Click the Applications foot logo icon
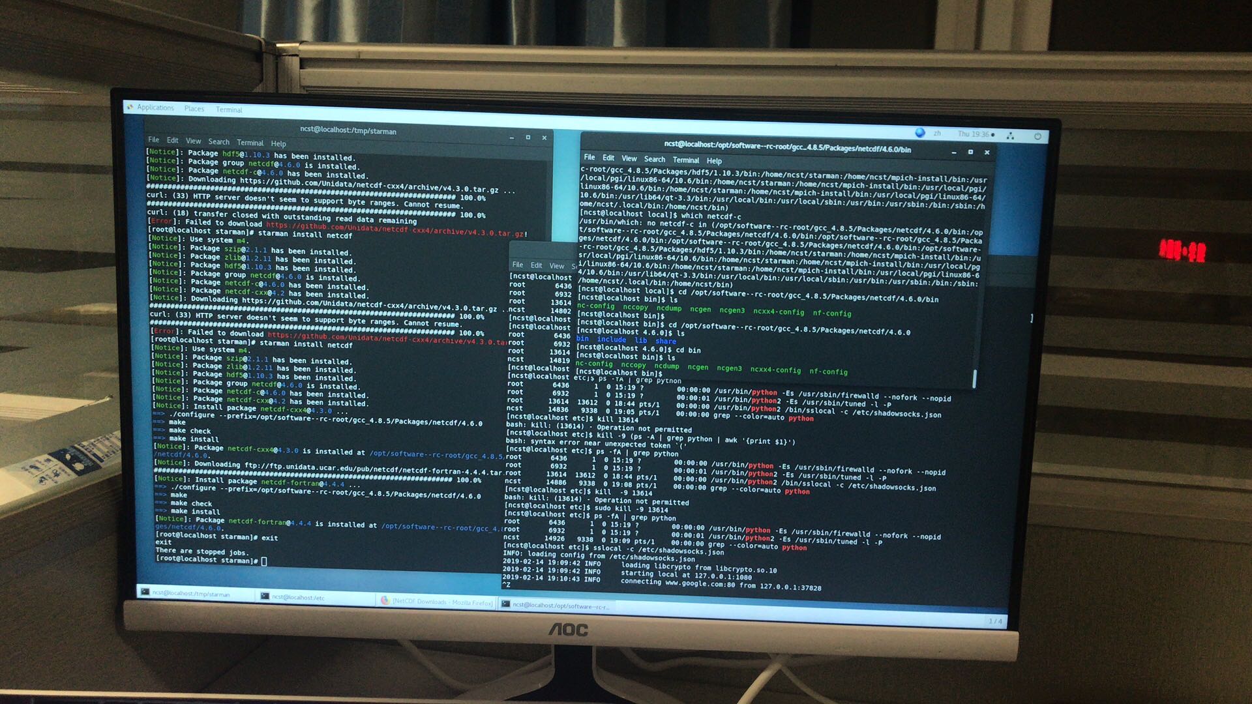1252x704 pixels. coord(130,107)
